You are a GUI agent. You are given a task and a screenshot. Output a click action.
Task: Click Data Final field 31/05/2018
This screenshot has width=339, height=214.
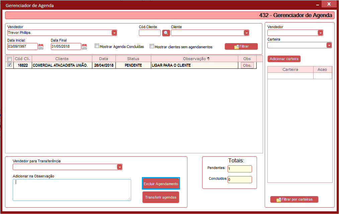pos(66,46)
